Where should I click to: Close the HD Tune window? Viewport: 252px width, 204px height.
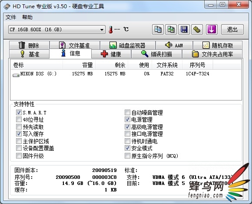pyautogui.click(x=239, y=5)
